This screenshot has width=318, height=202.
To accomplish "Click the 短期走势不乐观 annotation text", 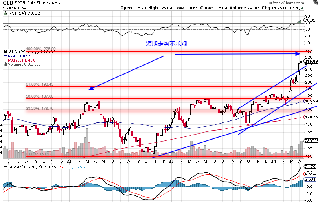I will (x=166, y=44).
